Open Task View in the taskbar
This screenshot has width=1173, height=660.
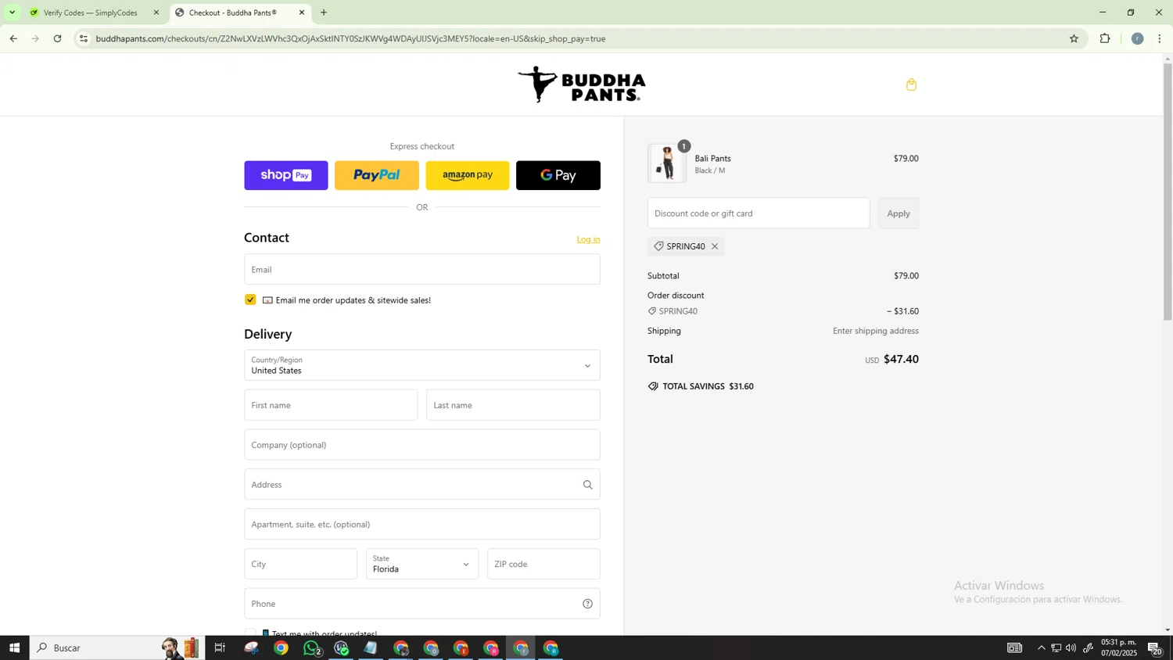pyautogui.click(x=220, y=648)
